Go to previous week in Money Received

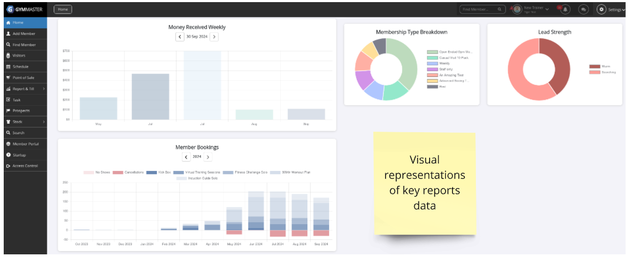(x=180, y=37)
